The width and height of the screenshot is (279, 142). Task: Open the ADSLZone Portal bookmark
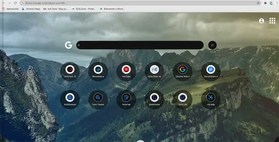[83, 9]
